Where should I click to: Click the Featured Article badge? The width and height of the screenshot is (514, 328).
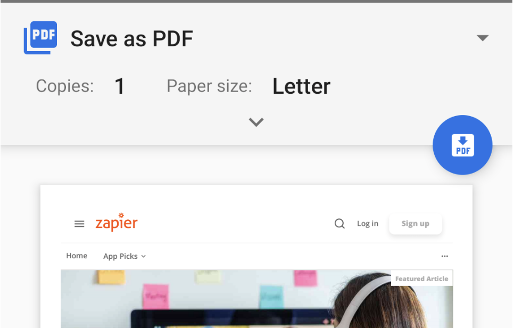(x=421, y=278)
